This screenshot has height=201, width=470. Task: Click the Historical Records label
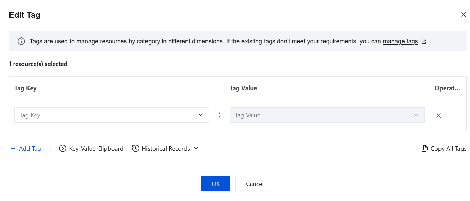[166, 149]
